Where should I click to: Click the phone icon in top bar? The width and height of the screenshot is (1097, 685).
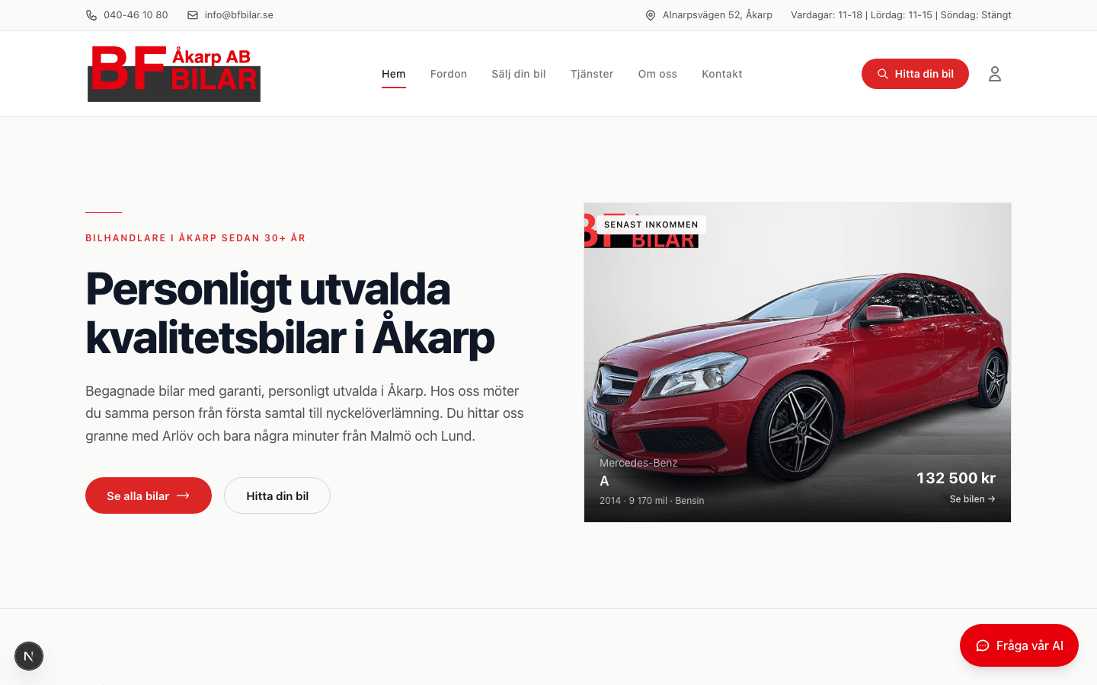point(91,15)
